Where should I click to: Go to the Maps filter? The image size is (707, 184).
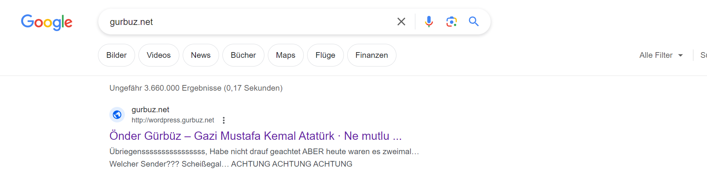(286, 55)
